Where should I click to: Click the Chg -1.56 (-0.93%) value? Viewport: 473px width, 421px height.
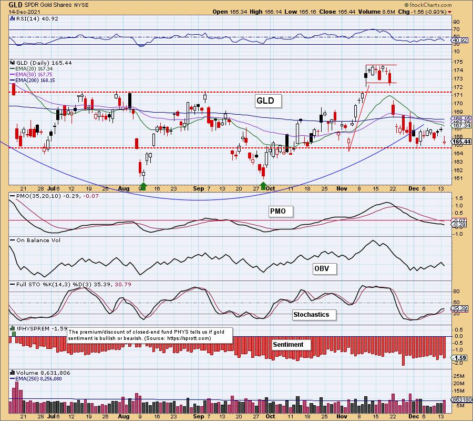click(422, 12)
